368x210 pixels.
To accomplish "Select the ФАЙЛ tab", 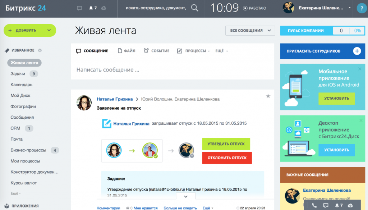I will (x=126, y=51).
